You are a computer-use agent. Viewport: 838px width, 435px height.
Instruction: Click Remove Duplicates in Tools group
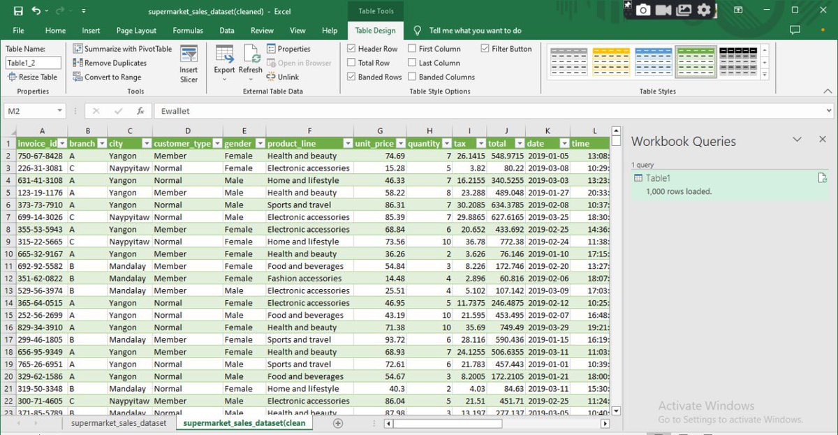click(110, 63)
